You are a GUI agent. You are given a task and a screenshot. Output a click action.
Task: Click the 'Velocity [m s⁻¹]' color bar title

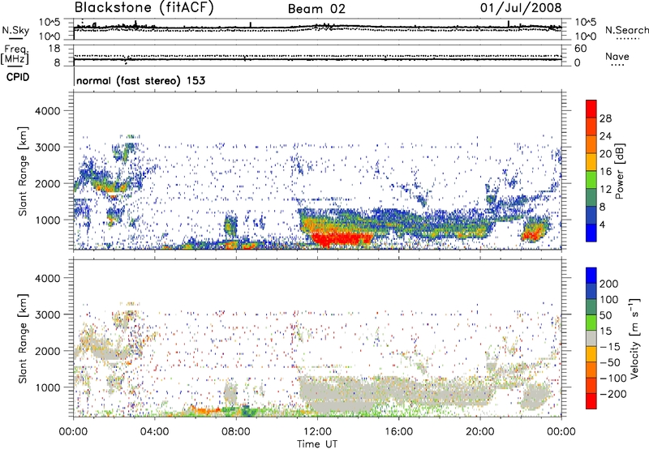pyautogui.click(x=635, y=338)
